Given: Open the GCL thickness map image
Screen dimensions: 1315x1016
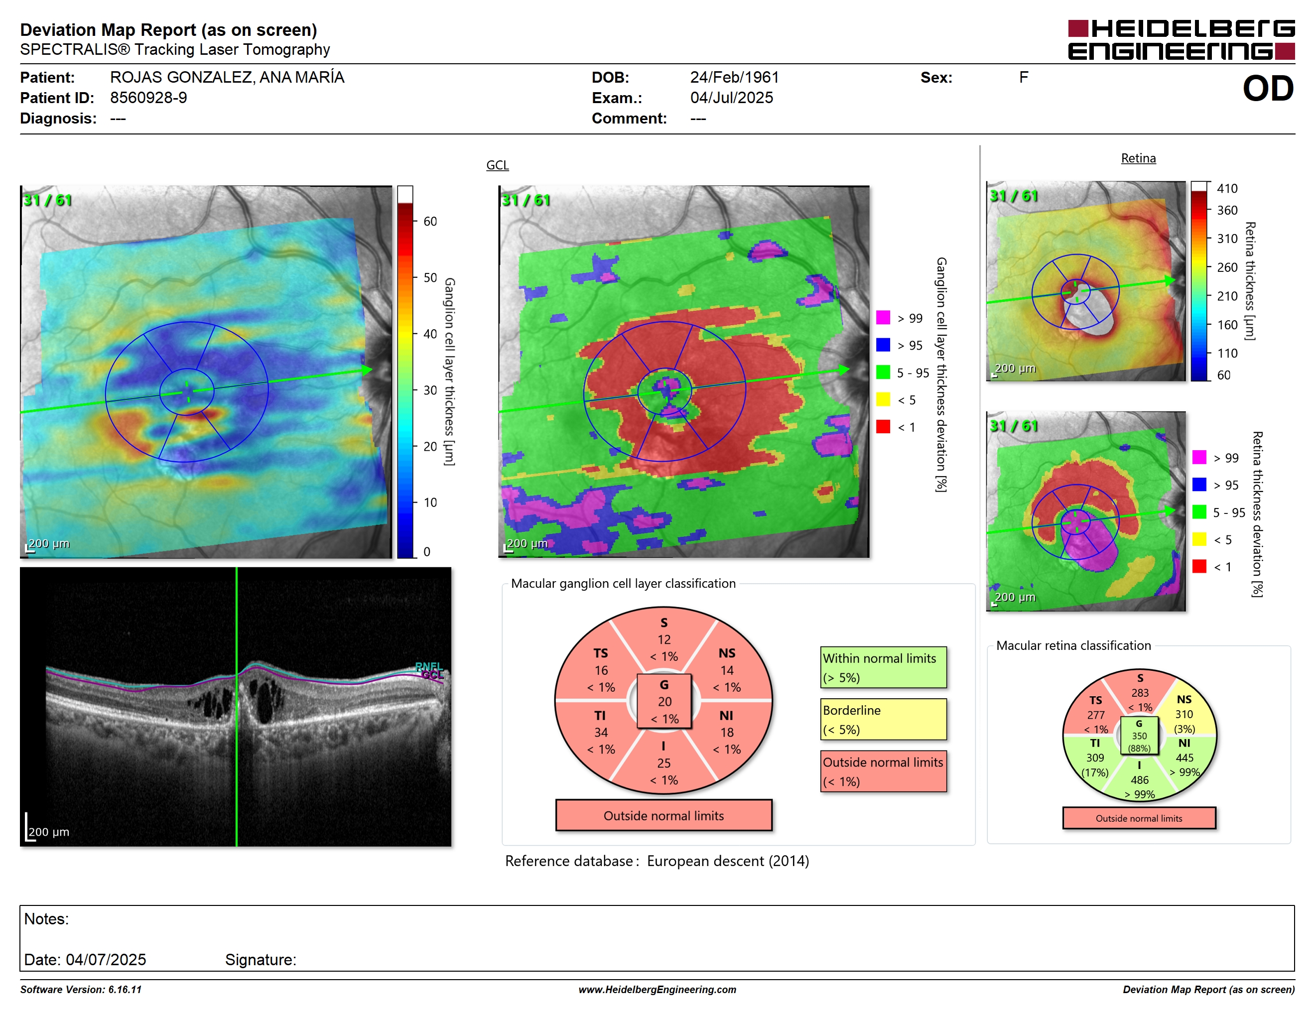Looking at the screenshot, I should coord(206,372).
